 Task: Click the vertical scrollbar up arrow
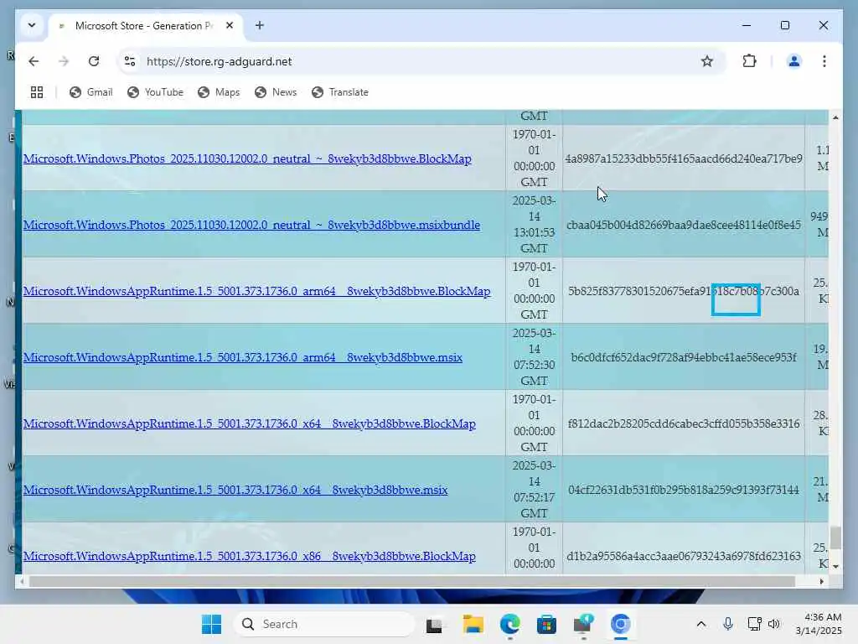pyautogui.click(x=835, y=117)
